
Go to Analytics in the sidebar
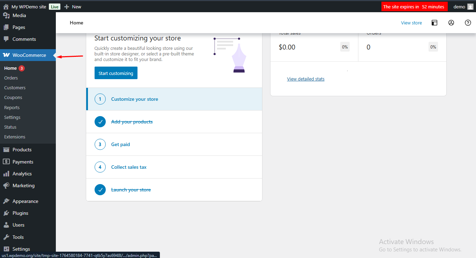tap(22, 174)
